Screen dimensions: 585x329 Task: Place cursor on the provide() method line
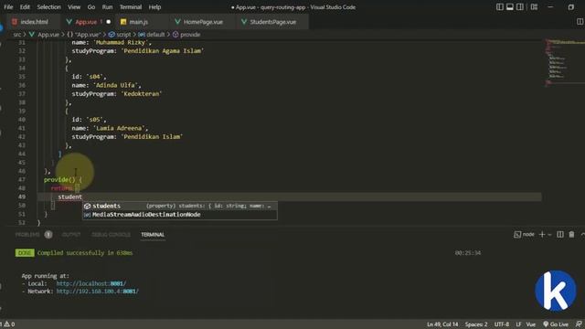coord(63,179)
